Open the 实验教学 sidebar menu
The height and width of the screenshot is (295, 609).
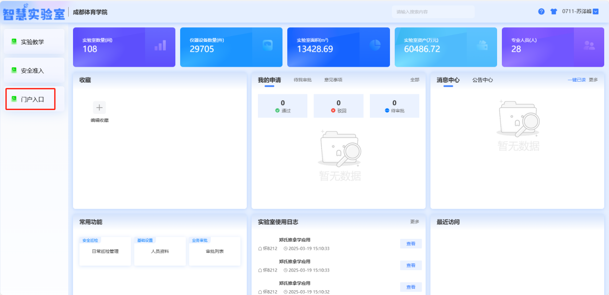pos(32,42)
